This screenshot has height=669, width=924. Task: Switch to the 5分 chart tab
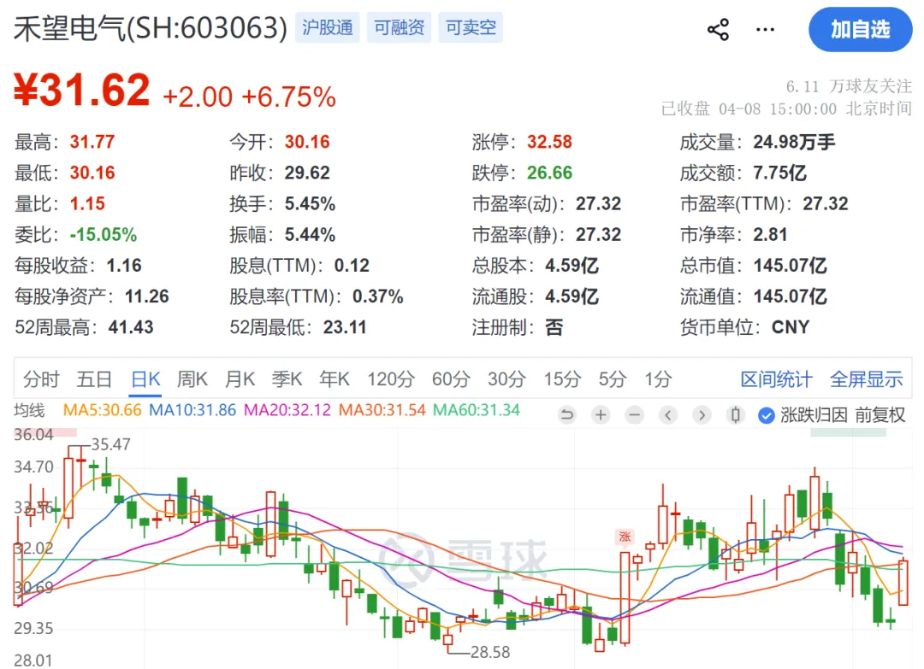613,379
